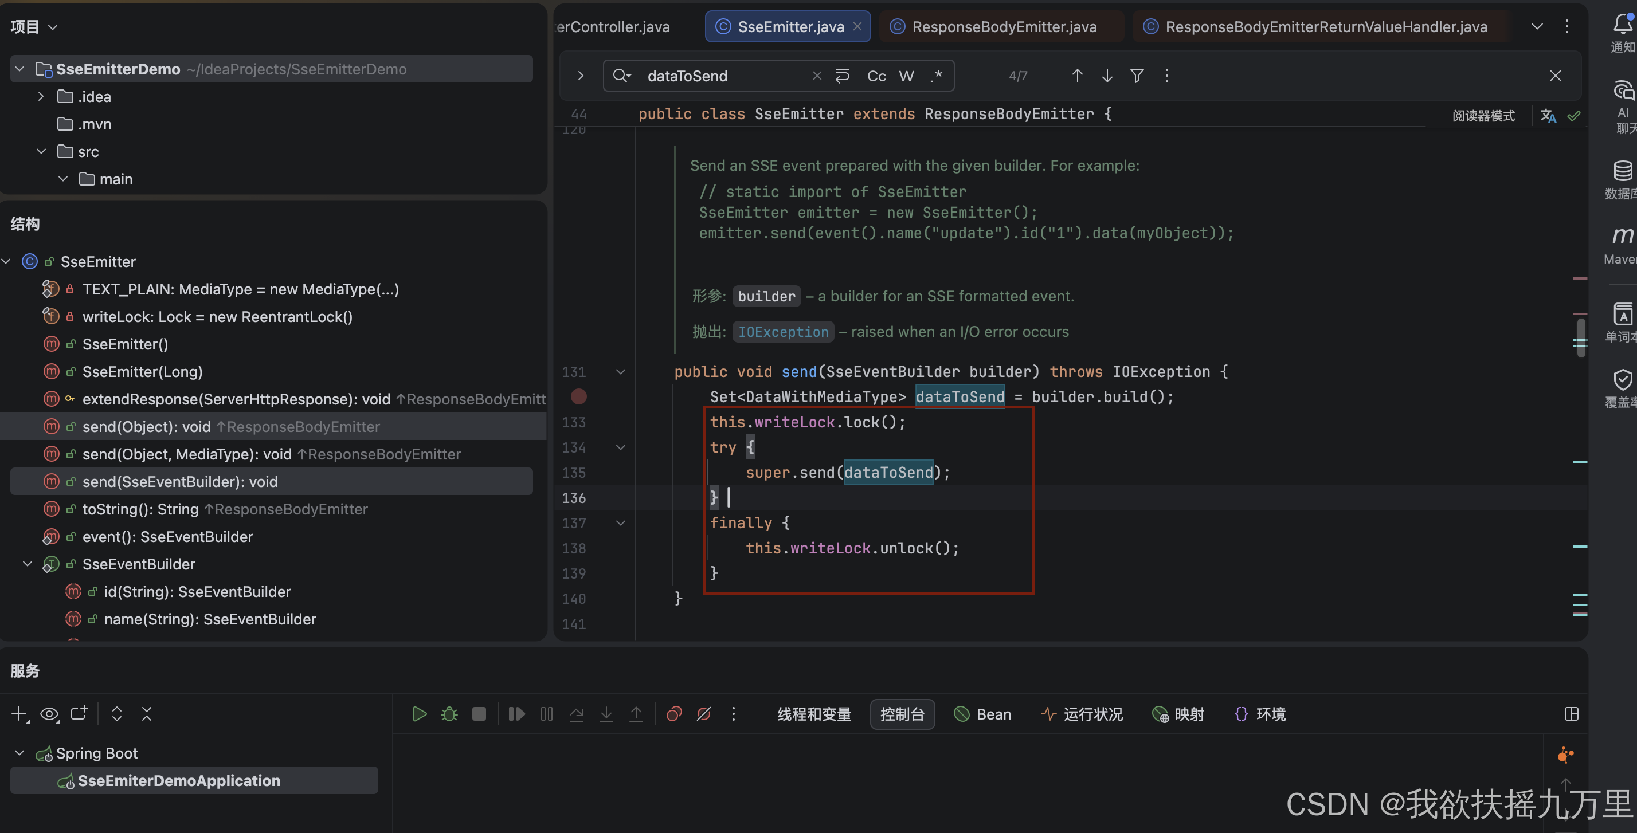
Task: Fold the try block at line 134
Action: point(621,447)
